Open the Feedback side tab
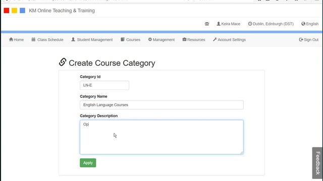The height and width of the screenshot is (181, 323). pos(317,163)
